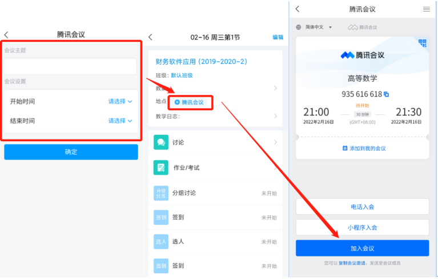Open the 选人 row text
Image resolution: width=438 pixels, height=279 pixels.
[x=178, y=241]
